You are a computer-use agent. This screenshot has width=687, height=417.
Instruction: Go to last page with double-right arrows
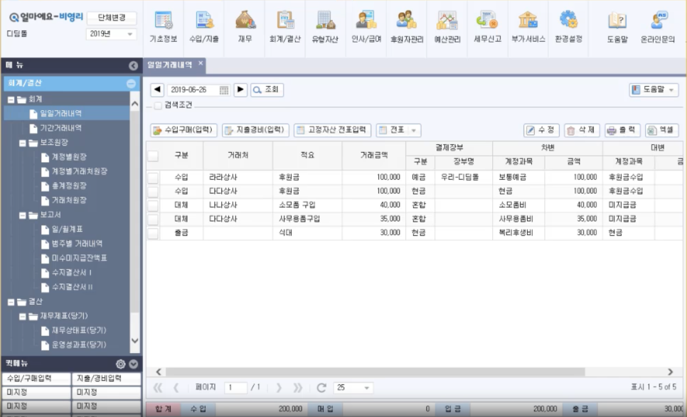click(x=297, y=388)
